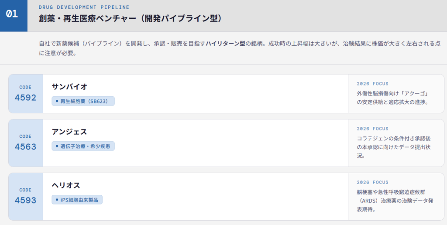This screenshot has height=225, width=447.
Task: Click the blue dot in the iPS細胞由来製品 tag
Action: 57,200
